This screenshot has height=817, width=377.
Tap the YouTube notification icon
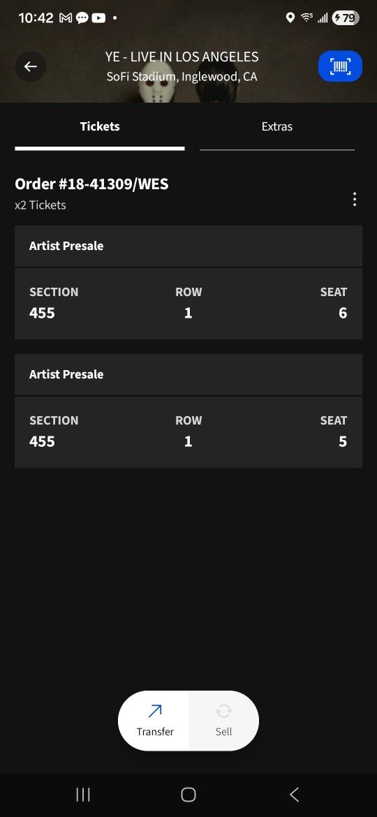coord(98,18)
